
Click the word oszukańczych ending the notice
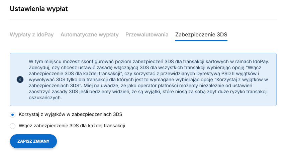tap(45, 98)
